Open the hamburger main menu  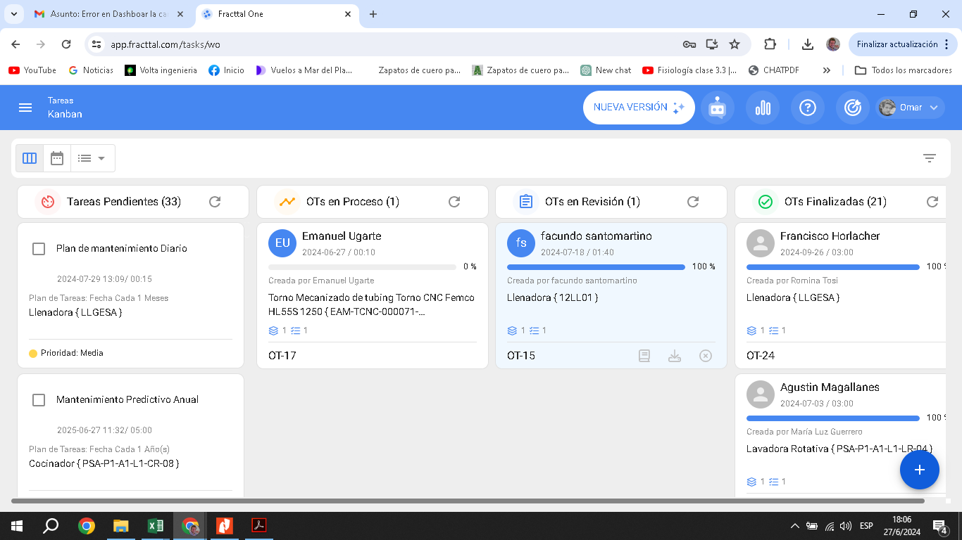point(25,108)
